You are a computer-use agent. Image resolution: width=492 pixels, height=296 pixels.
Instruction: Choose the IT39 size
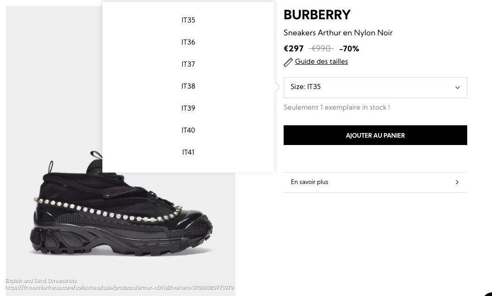pos(188,108)
